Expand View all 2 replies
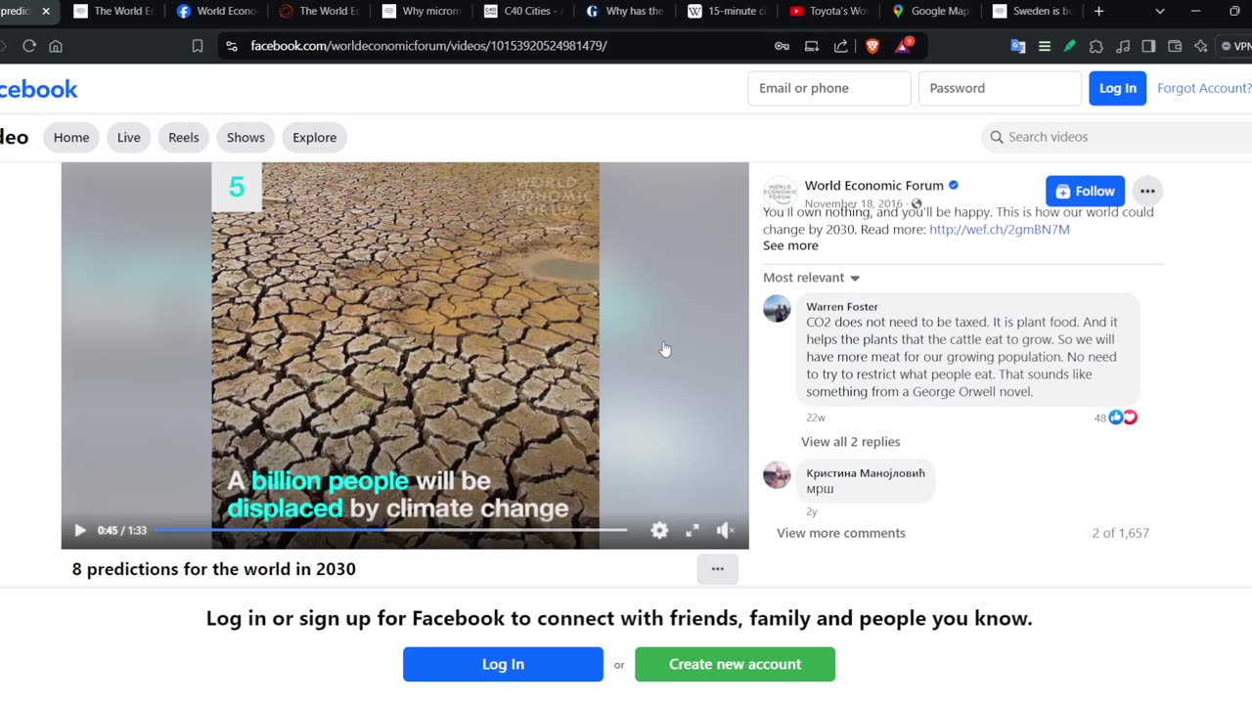The image size is (1252, 704). (851, 442)
